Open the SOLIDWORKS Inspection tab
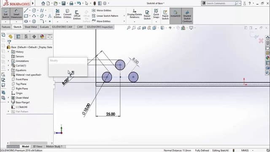The height and width of the screenshot is (152, 270). point(100,27)
